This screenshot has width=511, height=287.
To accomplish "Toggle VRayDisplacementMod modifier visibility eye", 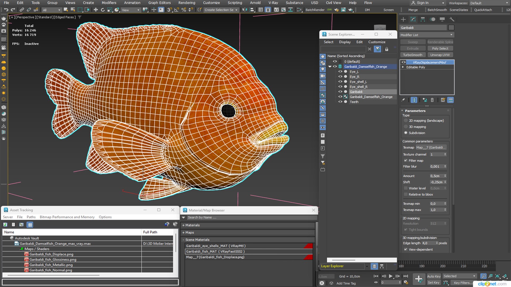I will pos(403,62).
